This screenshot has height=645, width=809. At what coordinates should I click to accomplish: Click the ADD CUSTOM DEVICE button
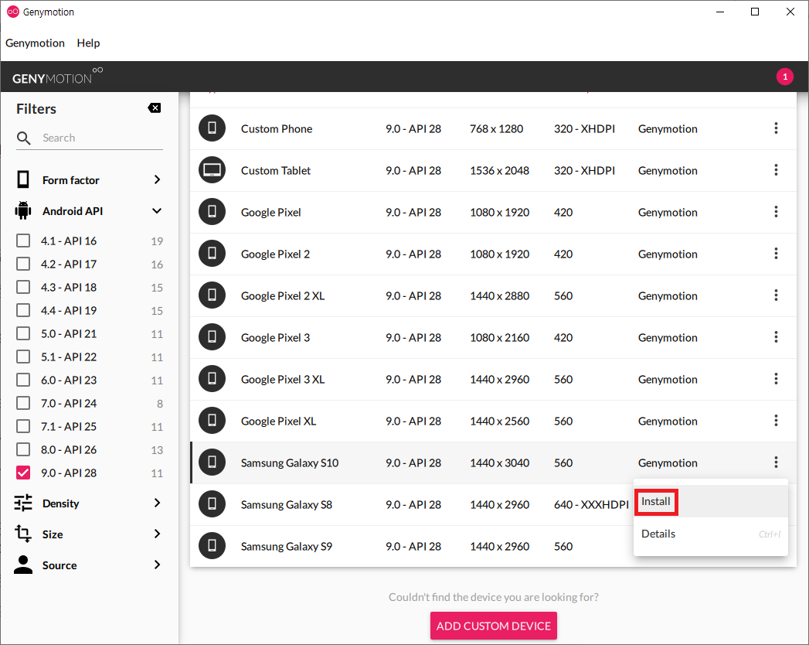[494, 626]
